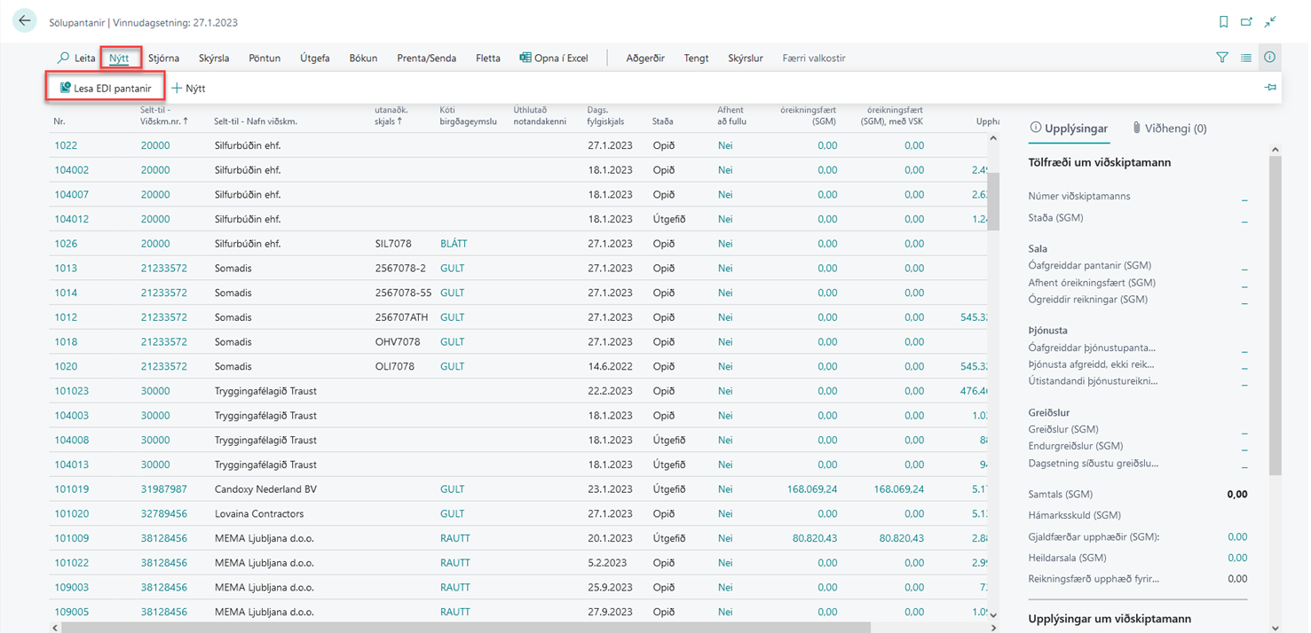1311x633 pixels.
Task: Open the Stjórna menu
Action: pos(163,58)
